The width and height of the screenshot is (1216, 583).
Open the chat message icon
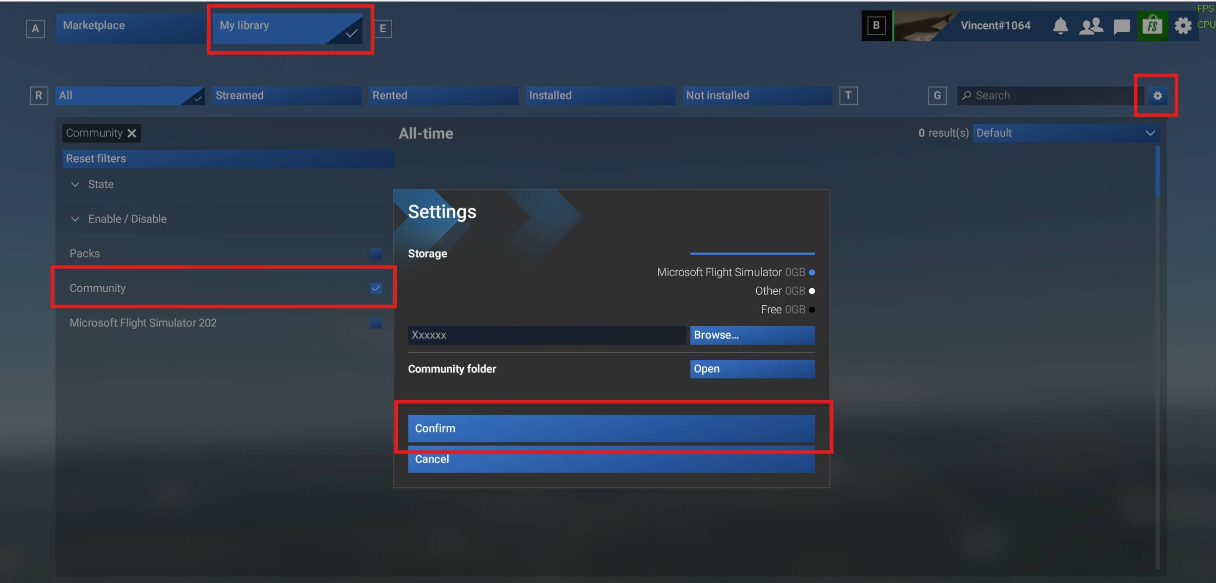(1121, 26)
